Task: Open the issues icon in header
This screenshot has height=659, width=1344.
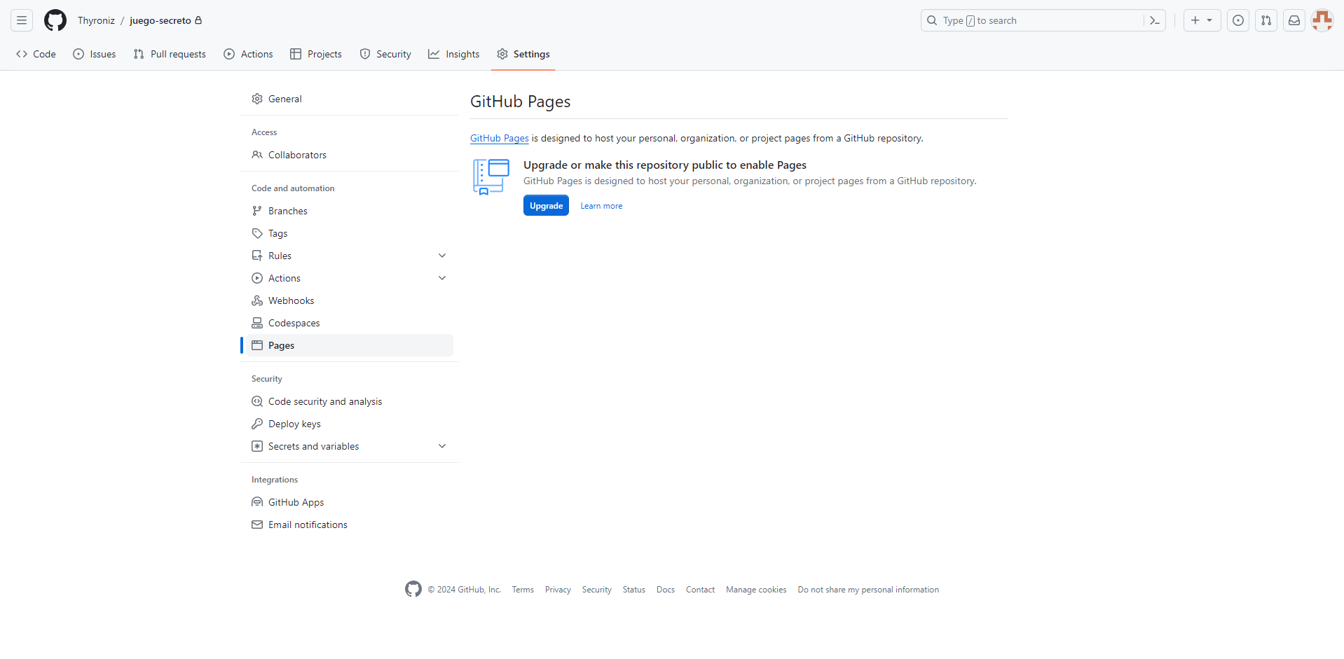Action: tap(1238, 20)
